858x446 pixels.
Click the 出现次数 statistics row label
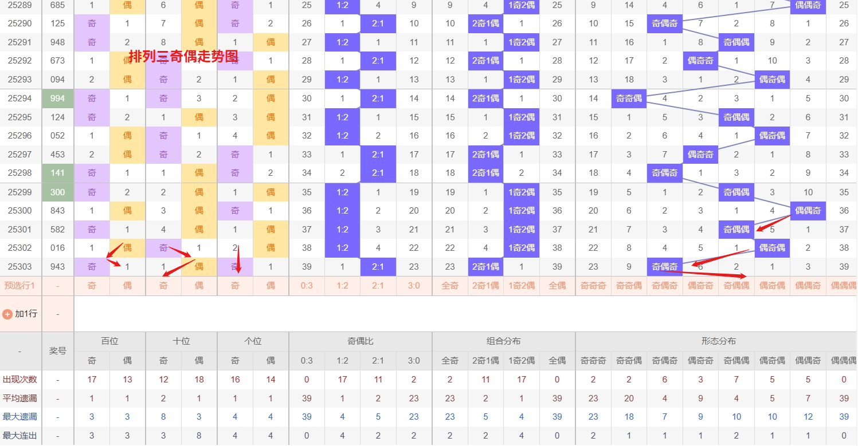(x=20, y=380)
